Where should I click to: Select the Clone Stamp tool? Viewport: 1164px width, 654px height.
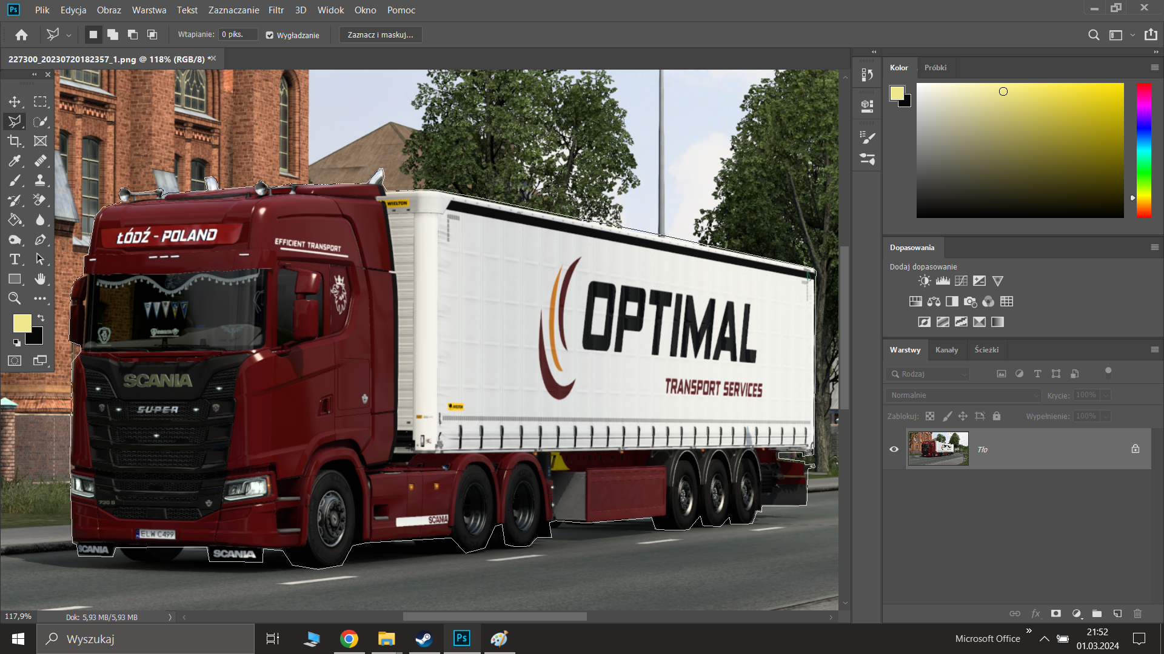coord(40,180)
